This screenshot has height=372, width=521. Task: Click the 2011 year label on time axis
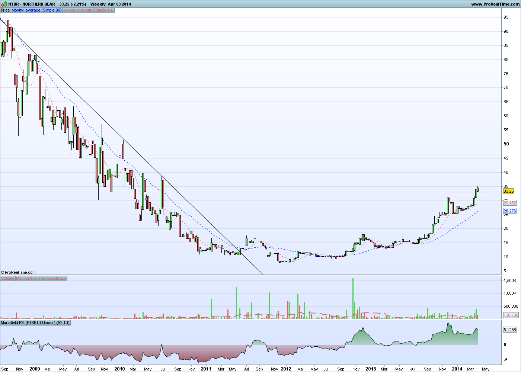[x=206, y=369]
